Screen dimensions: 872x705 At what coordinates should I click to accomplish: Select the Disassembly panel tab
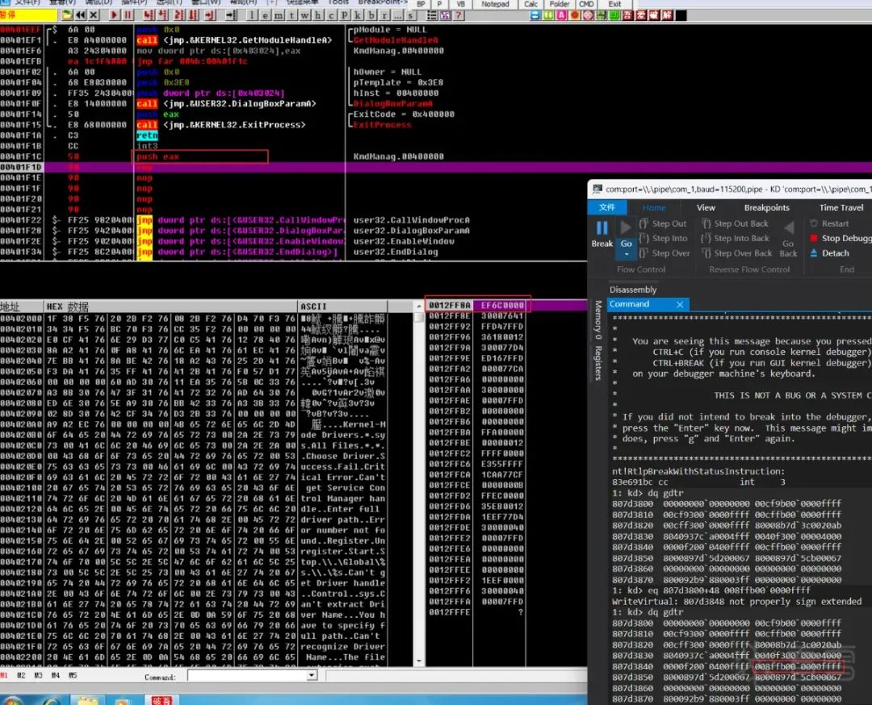(x=633, y=290)
